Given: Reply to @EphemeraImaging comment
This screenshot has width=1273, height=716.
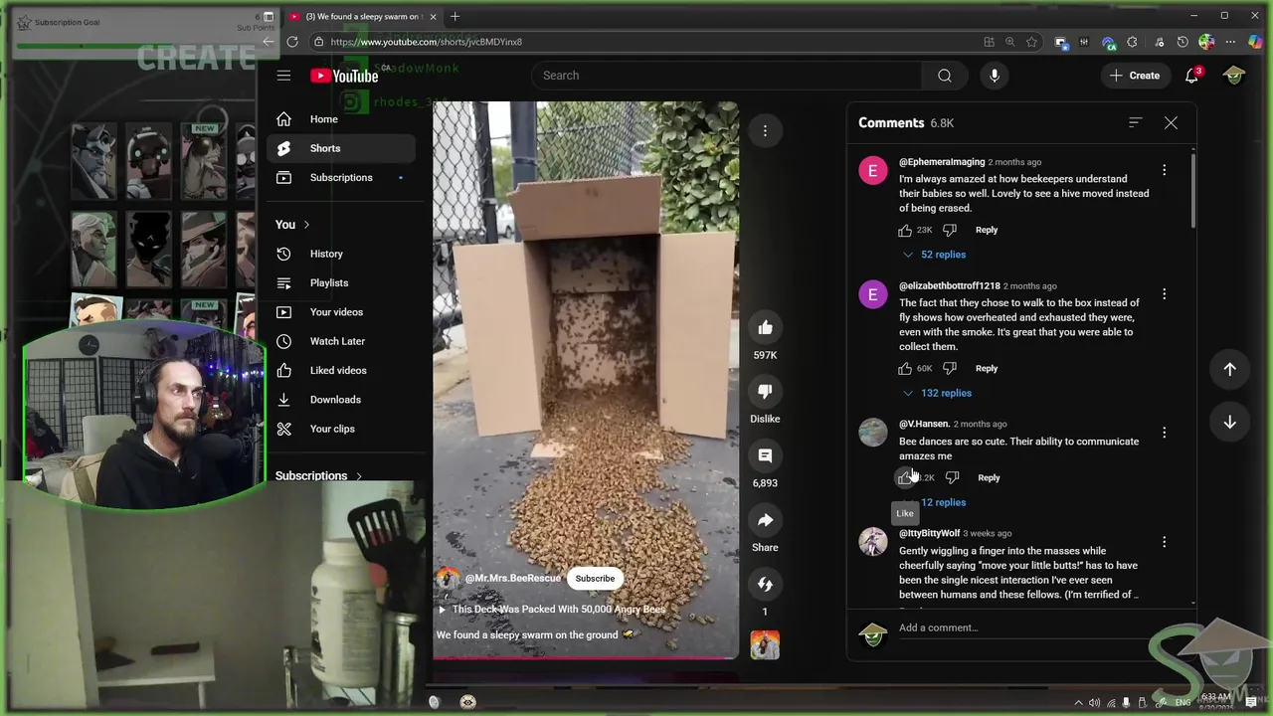Looking at the screenshot, I should pyautogui.click(x=987, y=230).
